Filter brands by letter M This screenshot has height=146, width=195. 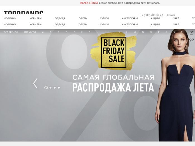[x=135, y=32]
